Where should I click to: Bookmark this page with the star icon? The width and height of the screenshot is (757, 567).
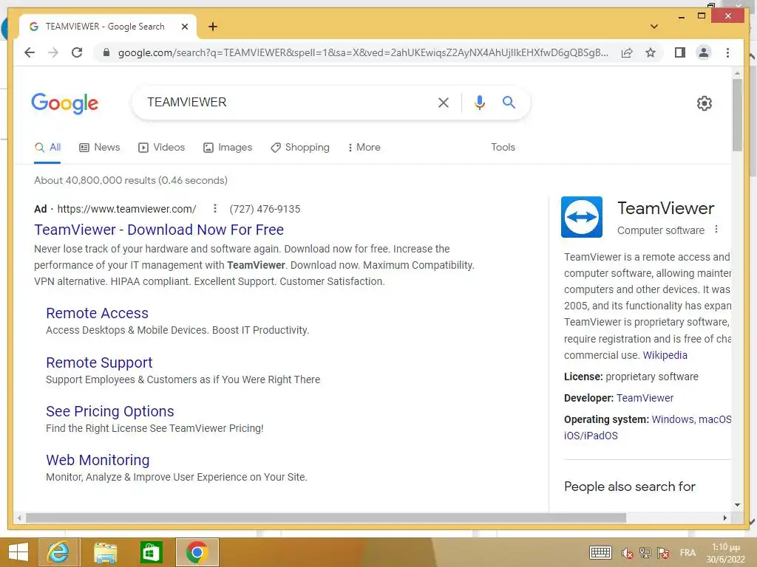pyautogui.click(x=651, y=52)
